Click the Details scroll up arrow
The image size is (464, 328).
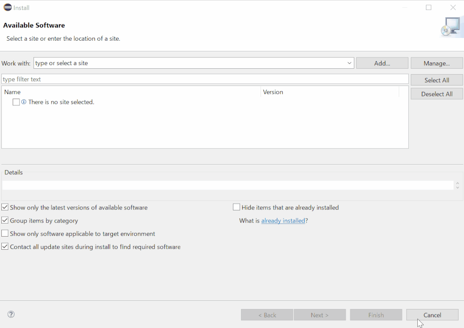click(x=458, y=183)
